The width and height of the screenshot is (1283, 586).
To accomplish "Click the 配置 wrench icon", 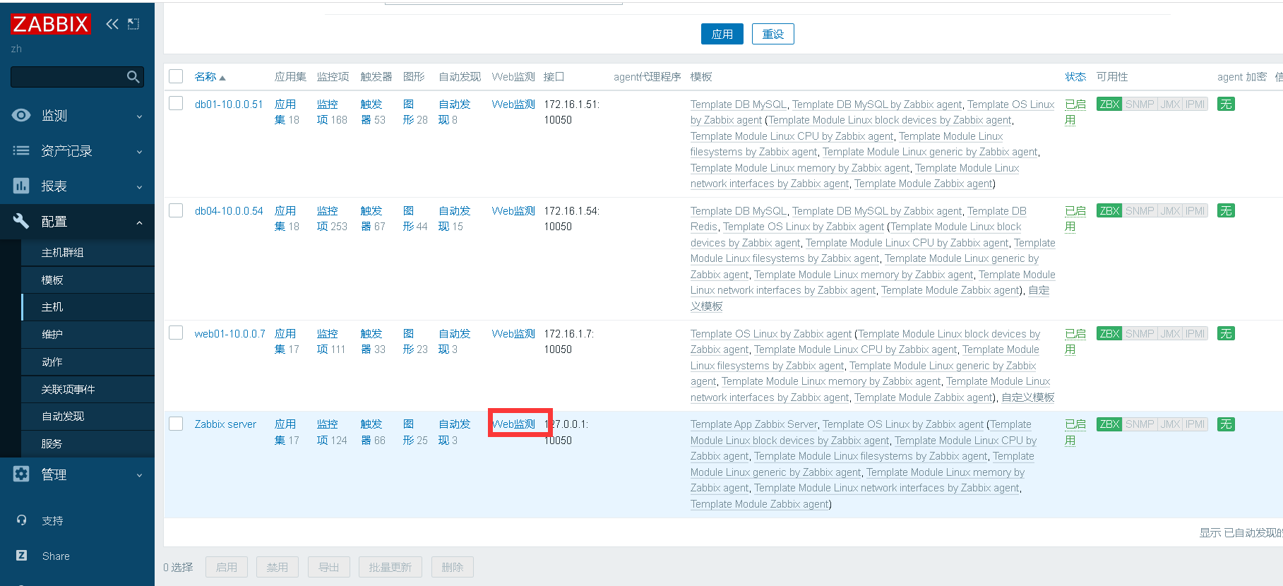I will pos(21,221).
